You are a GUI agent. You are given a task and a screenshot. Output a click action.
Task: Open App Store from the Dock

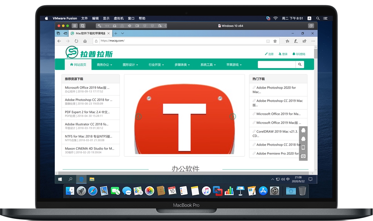coord(263,191)
